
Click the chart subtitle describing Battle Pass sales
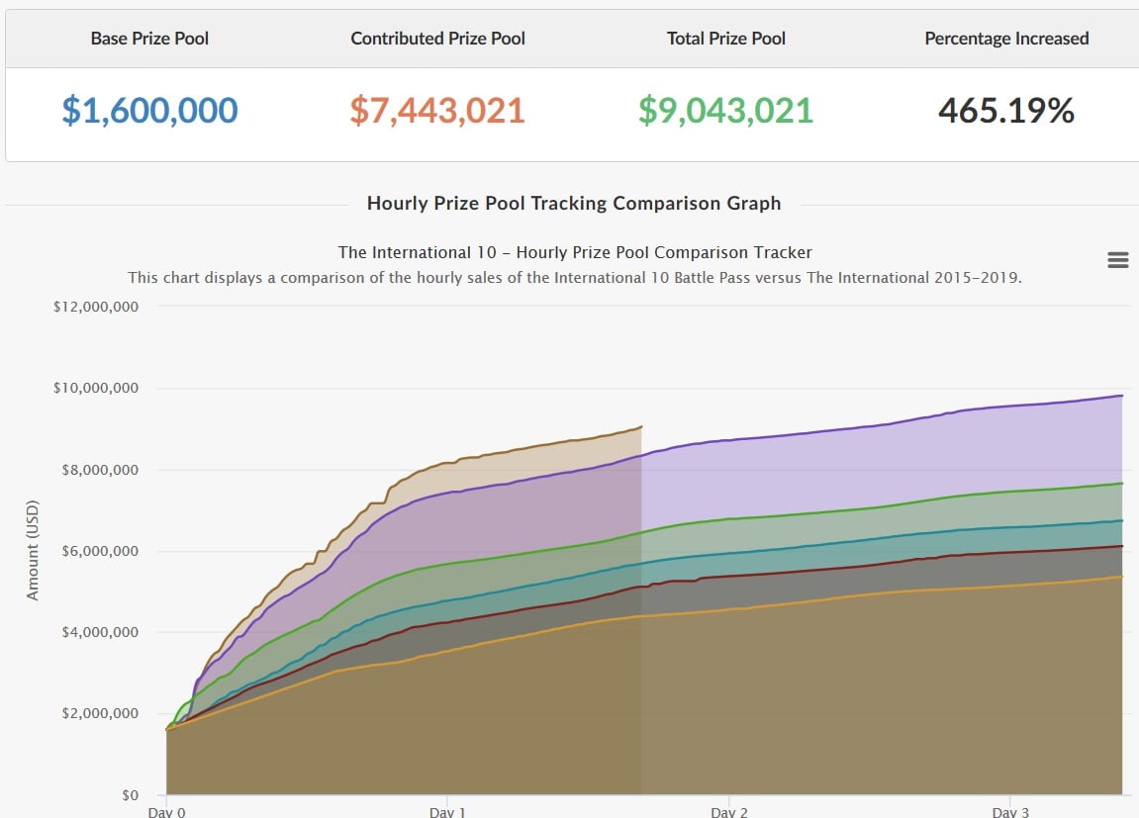coord(575,278)
